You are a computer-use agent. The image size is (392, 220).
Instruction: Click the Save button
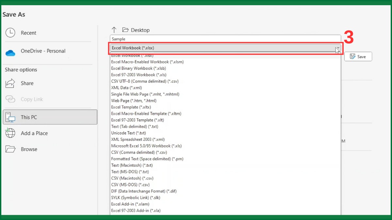click(358, 56)
